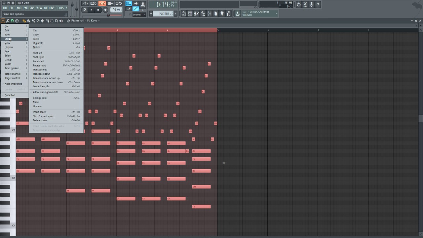The image size is (423, 238).
Task: Start playback with the Play button
Action: coord(92,10)
